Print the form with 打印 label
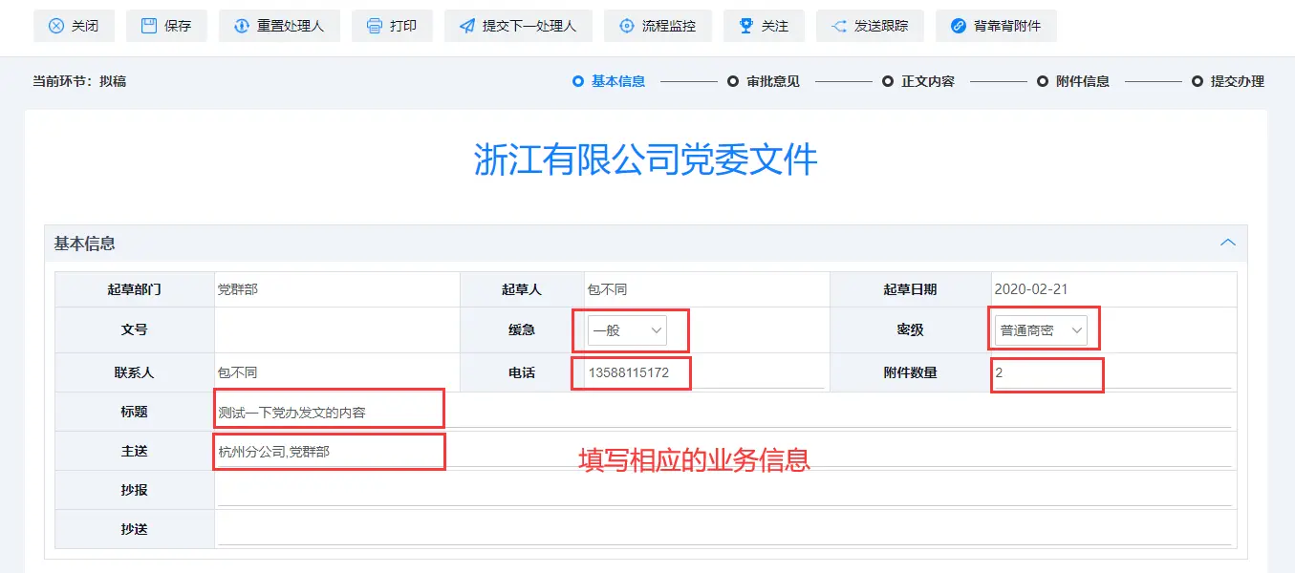The height and width of the screenshot is (573, 1295). click(403, 26)
